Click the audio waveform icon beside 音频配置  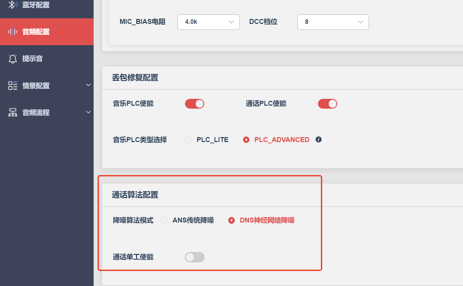click(13, 32)
